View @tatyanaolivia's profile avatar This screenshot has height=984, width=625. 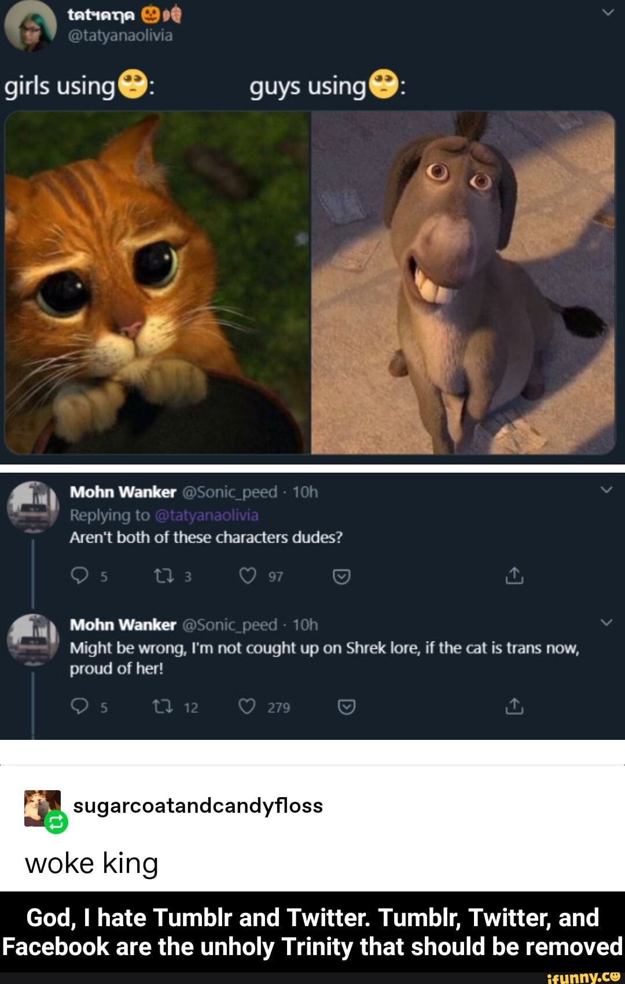click(x=32, y=26)
